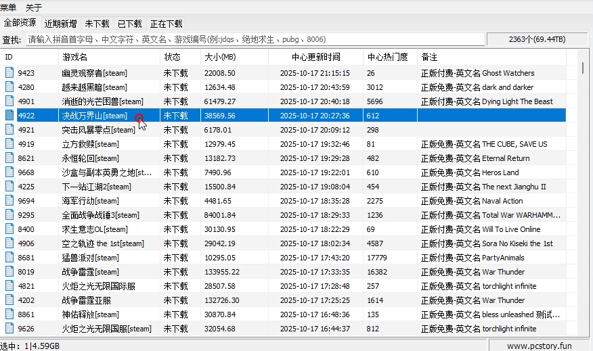Click the document icon for ID 4821
The image size is (593, 351).
click(9, 286)
